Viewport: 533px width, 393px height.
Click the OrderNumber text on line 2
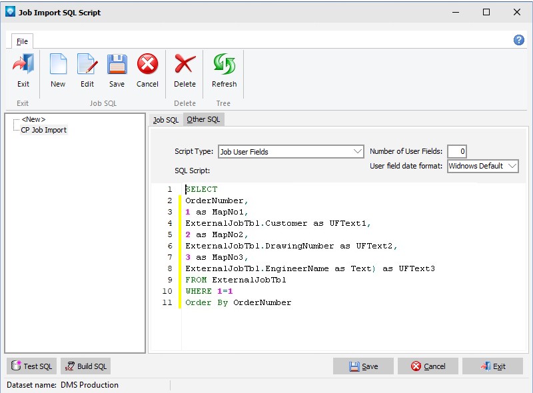(x=214, y=200)
